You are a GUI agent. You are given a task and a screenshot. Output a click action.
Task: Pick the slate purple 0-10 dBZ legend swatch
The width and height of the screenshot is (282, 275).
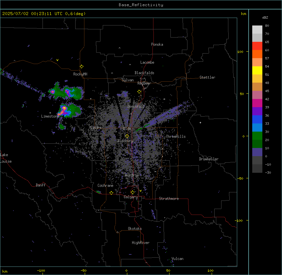pos(257,152)
